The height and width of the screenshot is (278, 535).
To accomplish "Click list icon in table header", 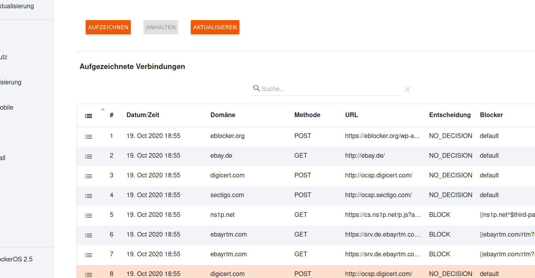I will point(89,116).
